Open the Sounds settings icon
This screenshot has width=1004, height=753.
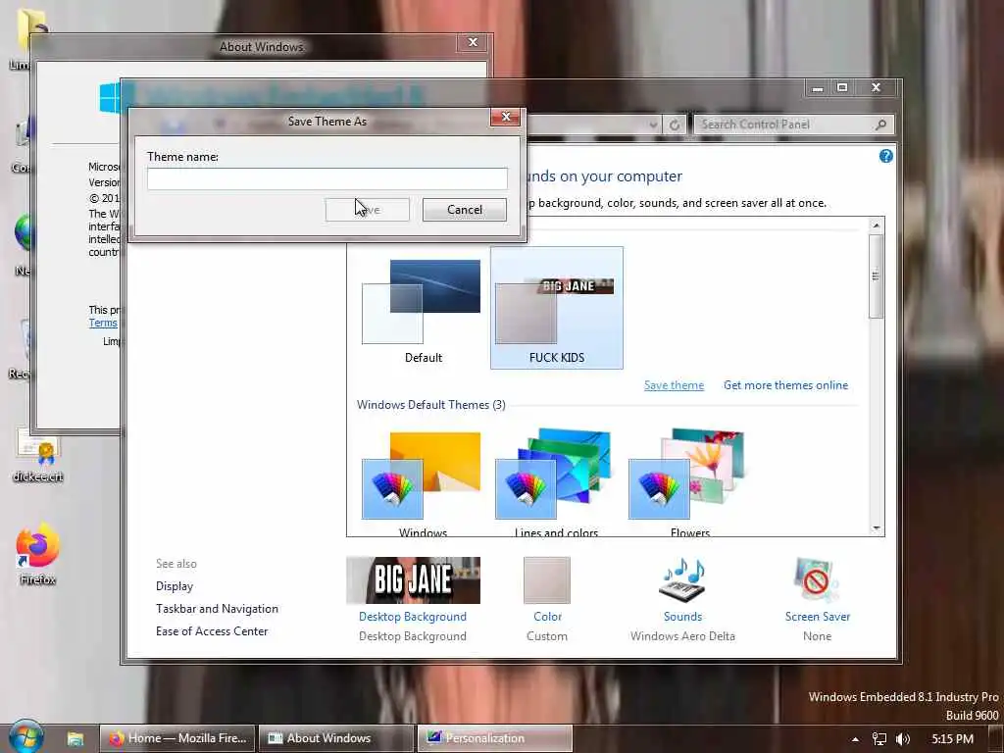[682, 580]
